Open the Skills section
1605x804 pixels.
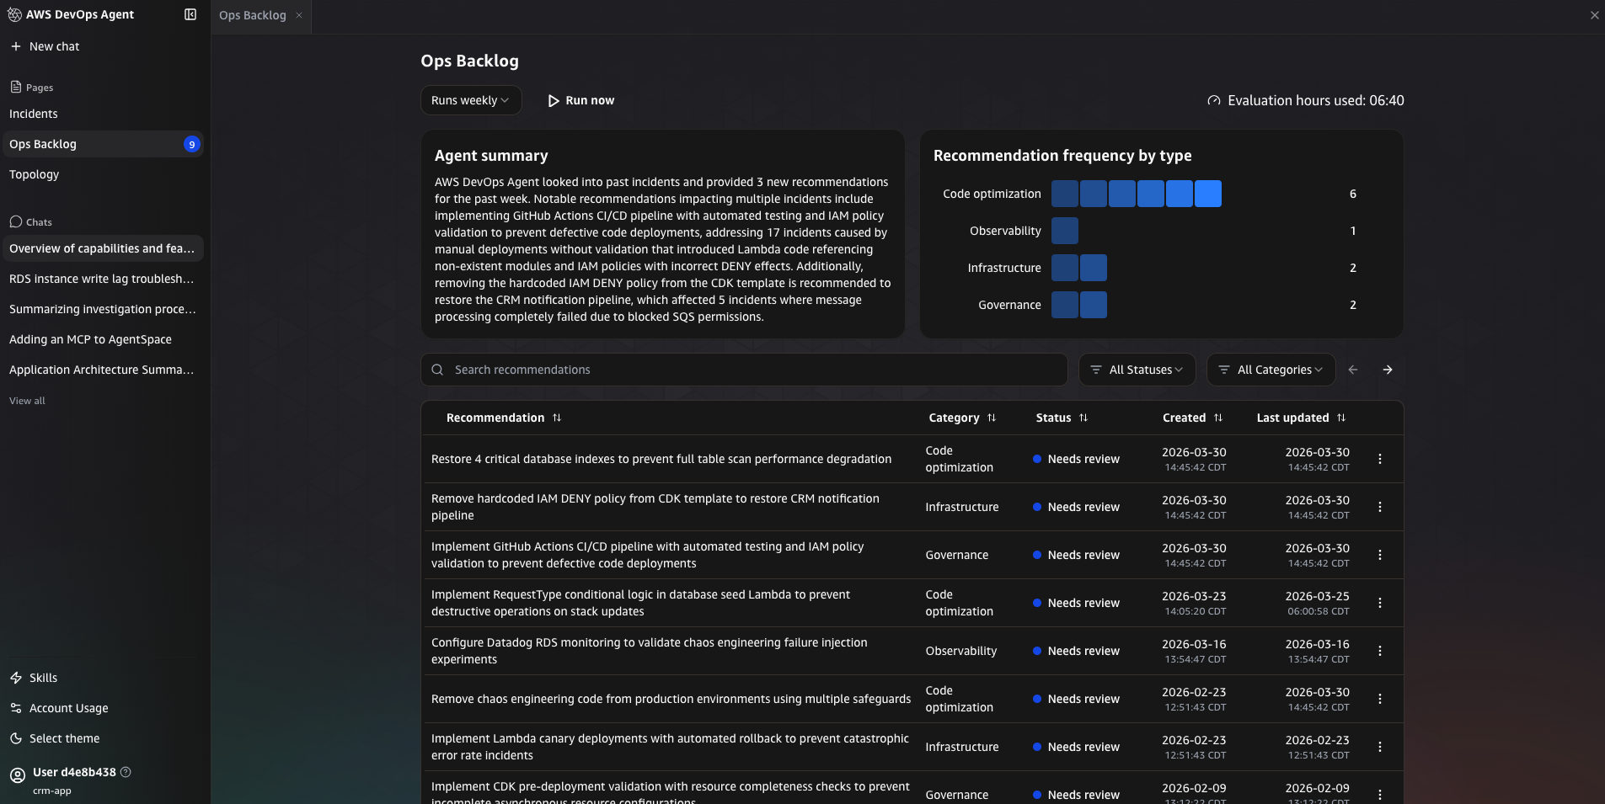[x=41, y=678]
